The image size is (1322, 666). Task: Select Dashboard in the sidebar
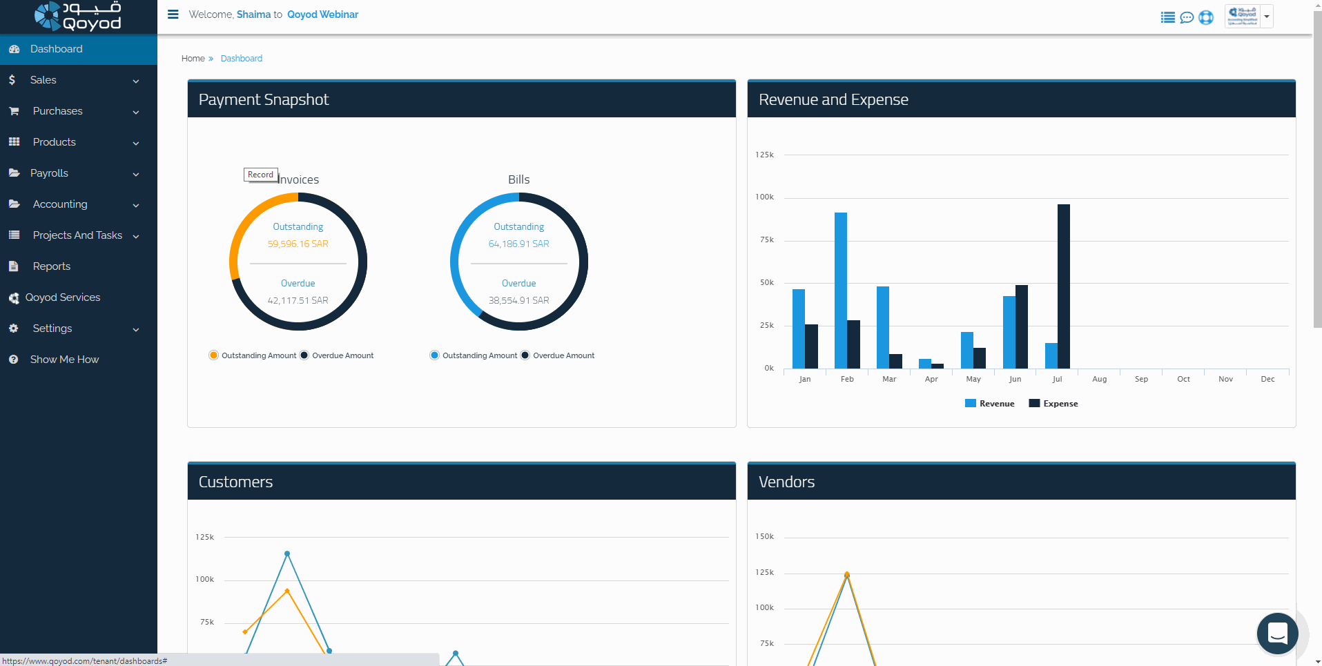click(57, 49)
